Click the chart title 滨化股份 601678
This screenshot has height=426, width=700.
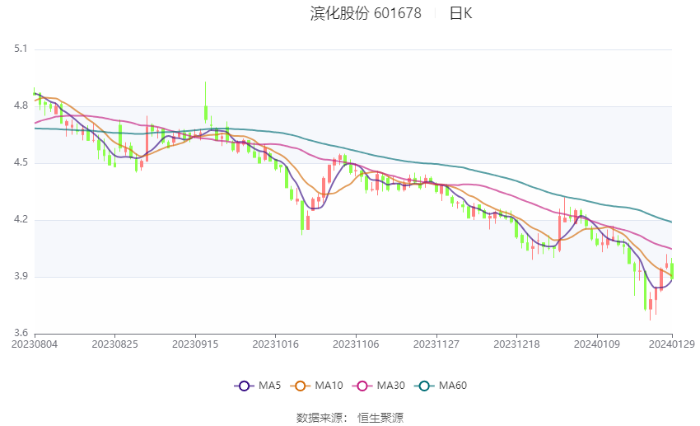click(366, 13)
